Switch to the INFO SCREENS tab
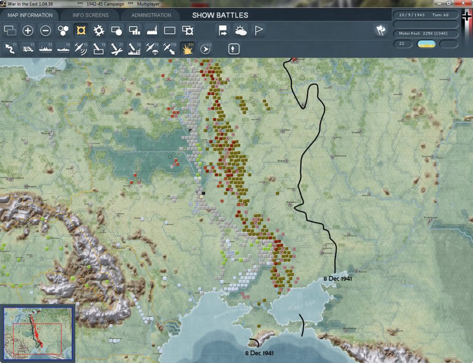This screenshot has height=363, width=473. coord(90,15)
